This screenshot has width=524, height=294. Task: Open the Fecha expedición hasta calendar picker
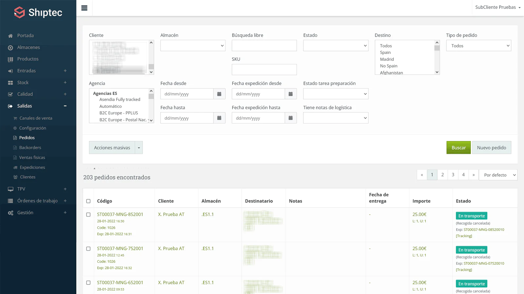point(290,118)
